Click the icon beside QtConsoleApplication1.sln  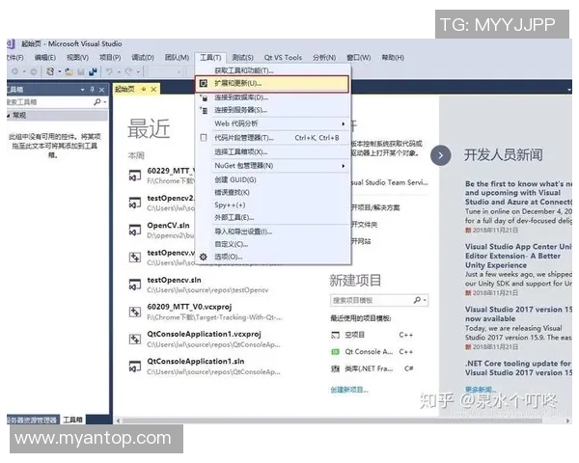point(135,367)
